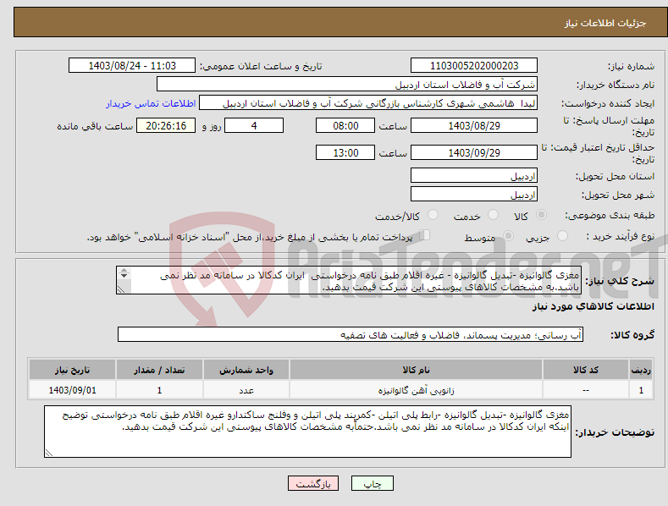
Task: Click the بازگشت (back) button
Action: point(313,483)
